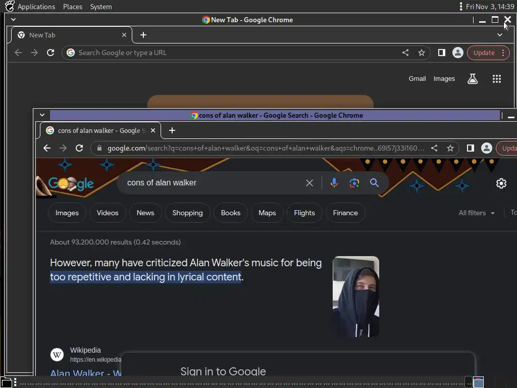Click the forward arrow in the New Tab window
This screenshot has width=517, height=388.
click(34, 53)
